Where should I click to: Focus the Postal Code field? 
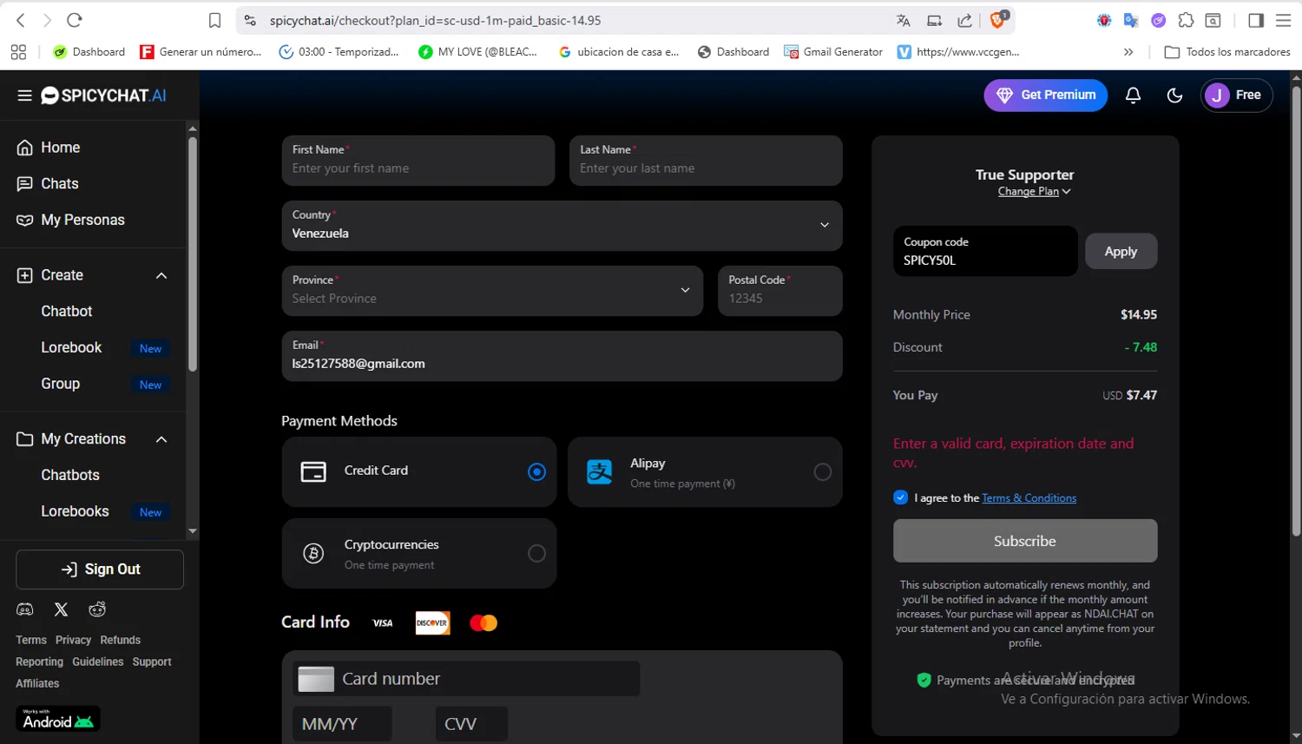[779, 291]
